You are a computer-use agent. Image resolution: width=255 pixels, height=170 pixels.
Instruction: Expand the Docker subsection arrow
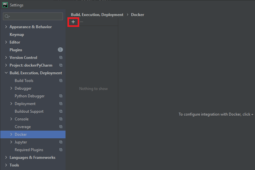[x=11, y=134]
